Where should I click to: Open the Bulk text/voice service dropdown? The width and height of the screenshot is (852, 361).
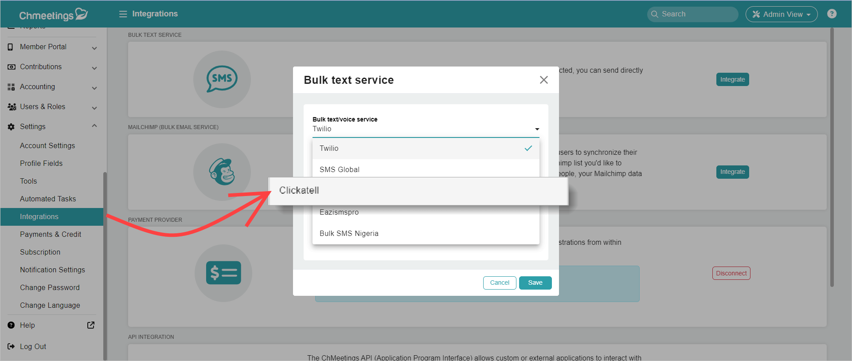(x=426, y=129)
